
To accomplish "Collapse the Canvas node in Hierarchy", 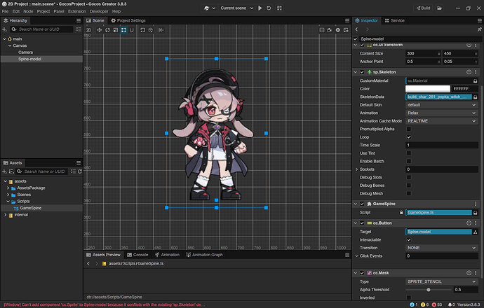I will point(8,45).
